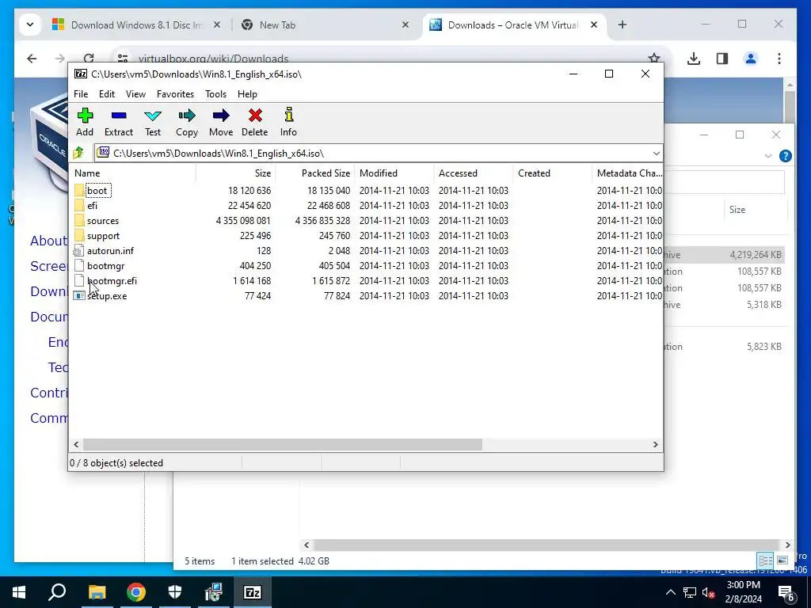Go back in Chrome
This screenshot has height=608, width=811.
(x=32, y=59)
